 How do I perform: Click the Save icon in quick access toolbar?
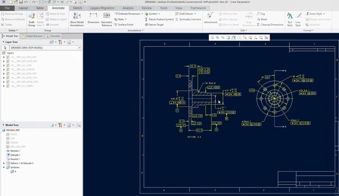click(x=21, y=2)
